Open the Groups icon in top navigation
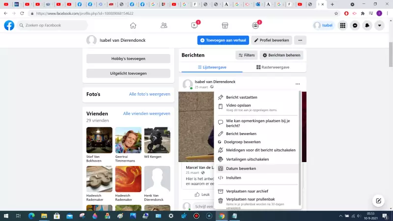This screenshot has width=393, height=221. point(255,26)
